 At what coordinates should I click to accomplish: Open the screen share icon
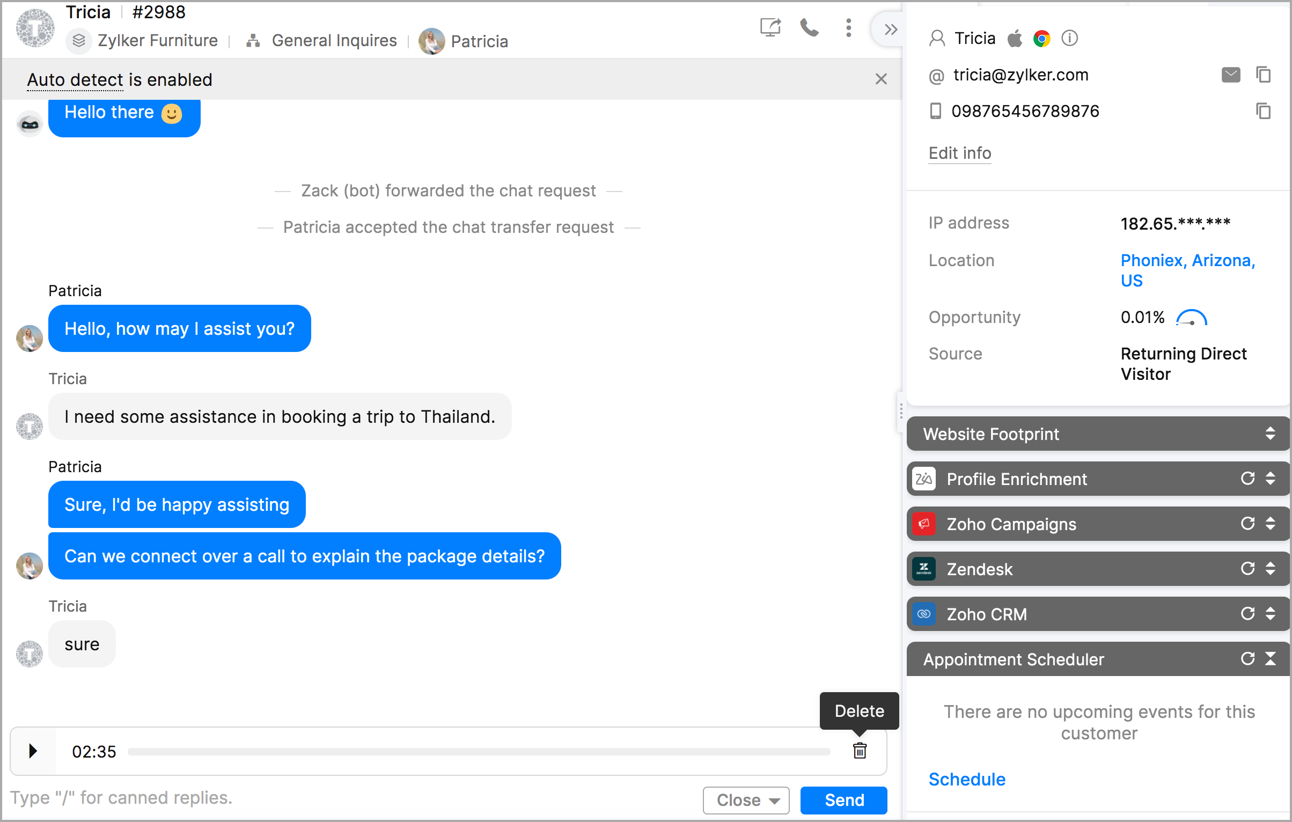[x=770, y=28]
